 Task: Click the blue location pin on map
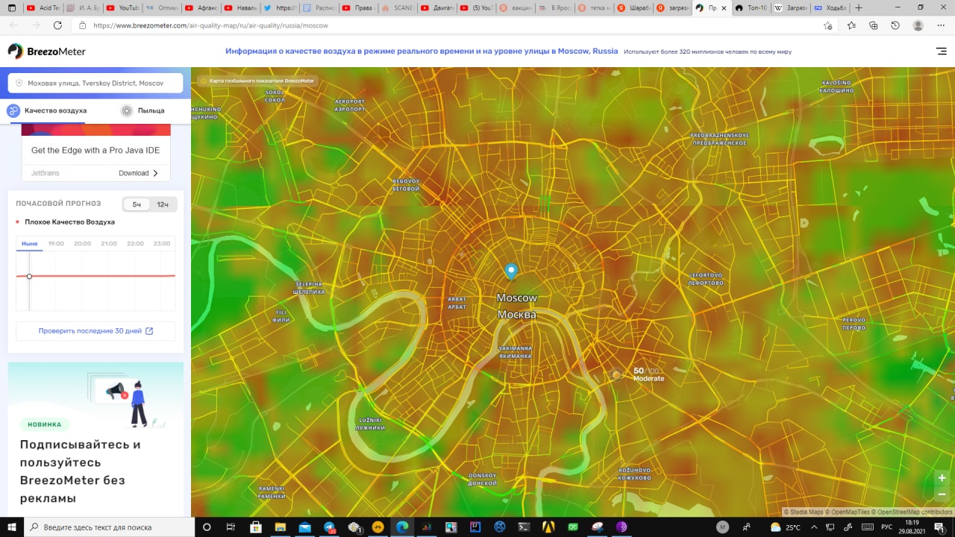(511, 271)
